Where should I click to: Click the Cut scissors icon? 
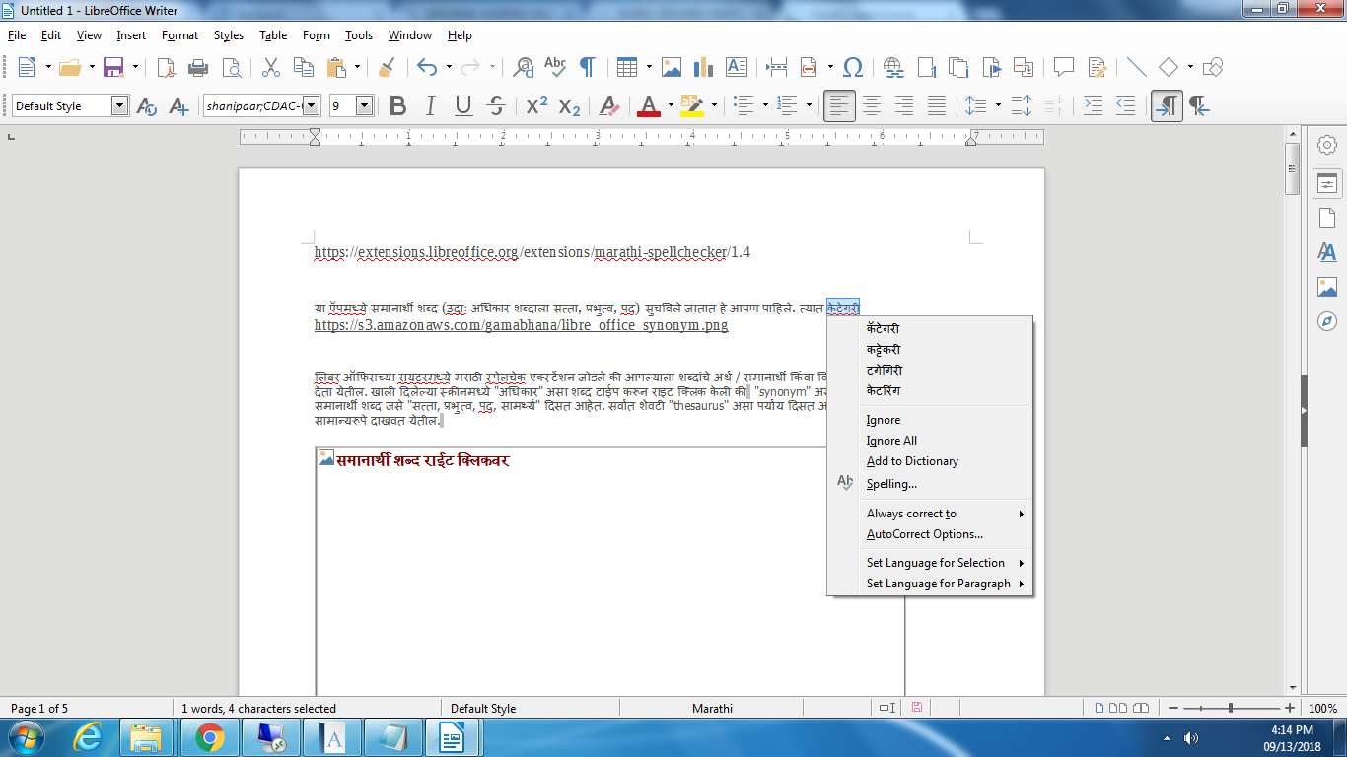[271, 67]
